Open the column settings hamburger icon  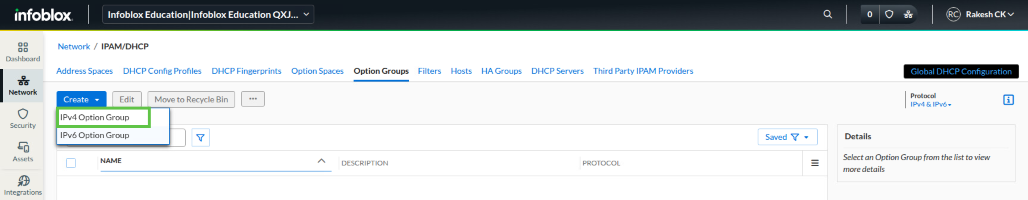(x=815, y=163)
